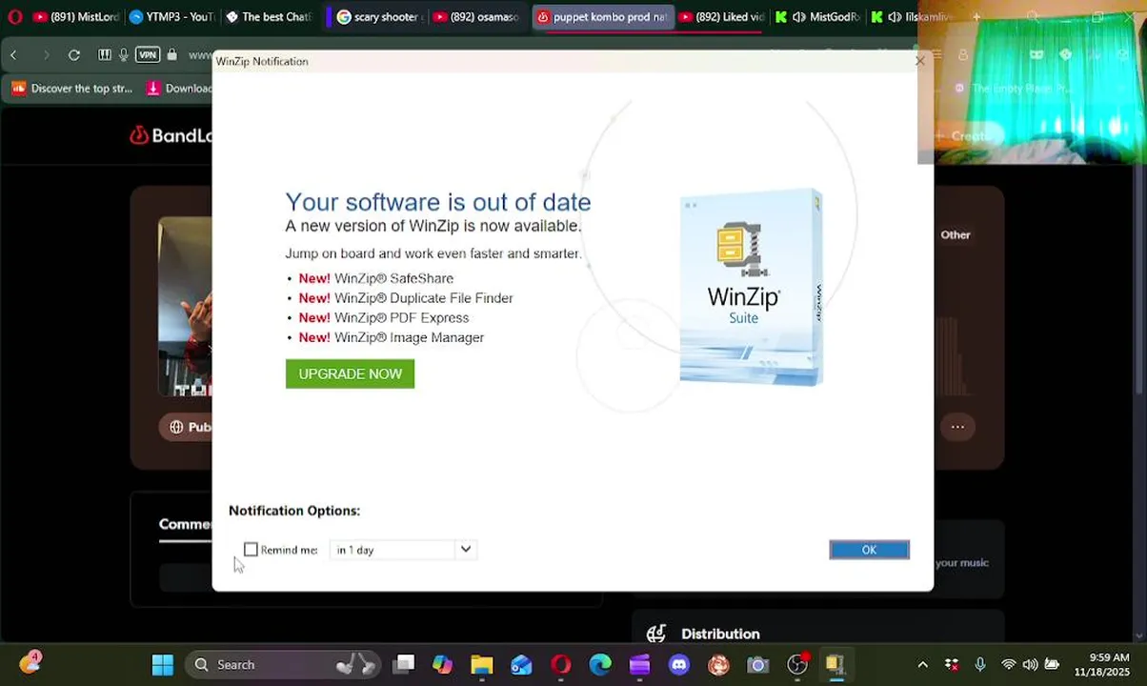Image resolution: width=1147 pixels, height=686 pixels.
Task: Open the Camera app from the taskbar
Action: coord(757,664)
